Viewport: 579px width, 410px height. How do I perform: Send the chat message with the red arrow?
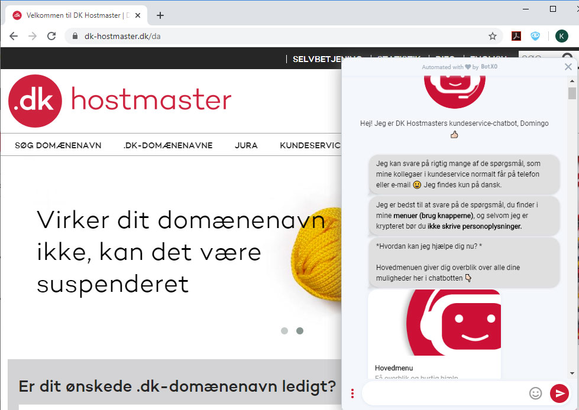pyautogui.click(x=559, y=393)
